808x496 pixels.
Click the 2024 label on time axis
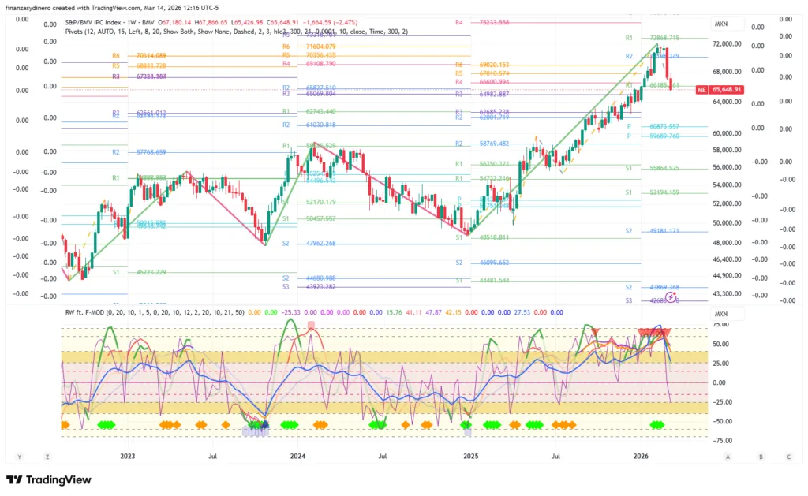[298, 456]
